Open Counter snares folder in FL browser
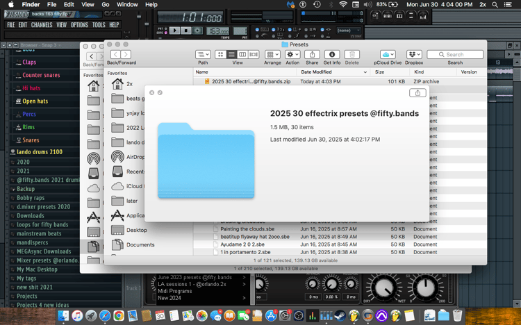This screenshot has height=325, width=521. tap(41, 75)
